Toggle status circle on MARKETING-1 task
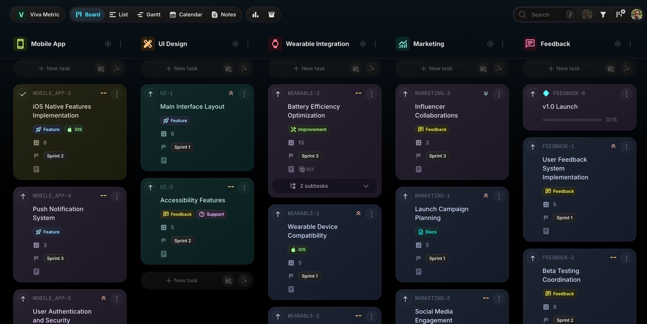The width and height of the screenshot is (647, 324). 405,196
